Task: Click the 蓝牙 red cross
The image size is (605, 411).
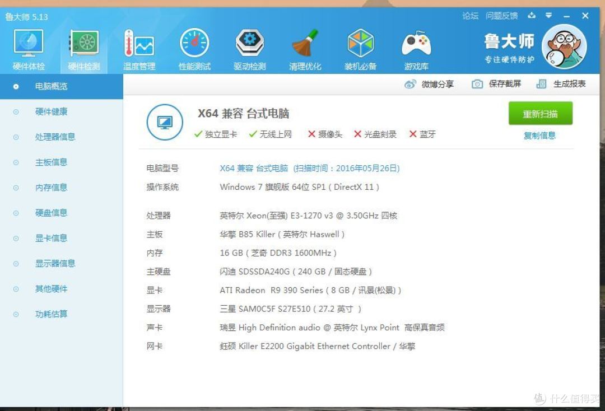Action: coord(413,134)
